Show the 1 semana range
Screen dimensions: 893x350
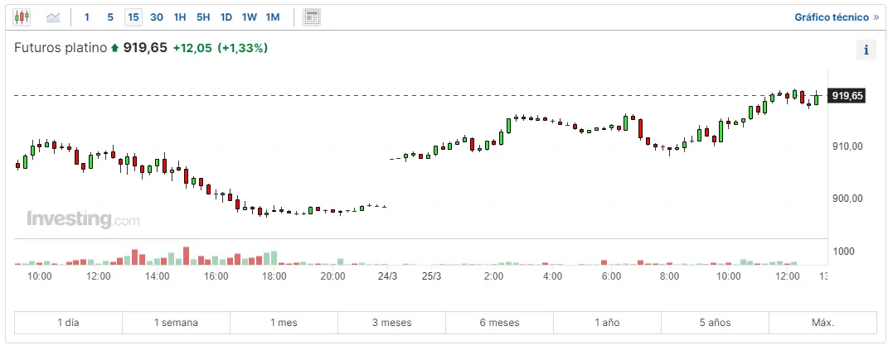pos(176,323)
